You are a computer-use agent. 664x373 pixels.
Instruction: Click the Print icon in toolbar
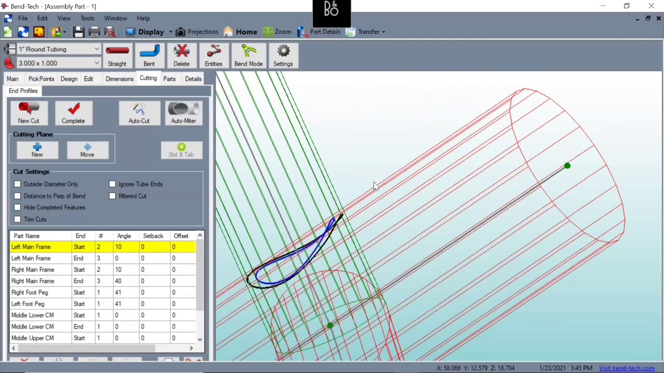(x=94, y=32)
